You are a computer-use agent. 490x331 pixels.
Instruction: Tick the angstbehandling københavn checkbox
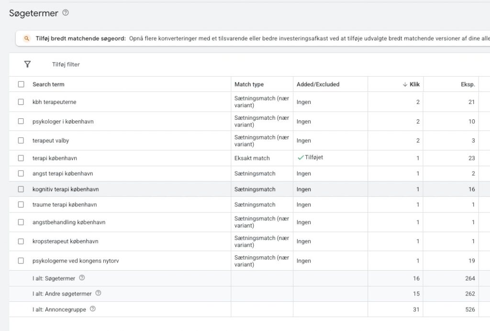[x=21, y=222]
